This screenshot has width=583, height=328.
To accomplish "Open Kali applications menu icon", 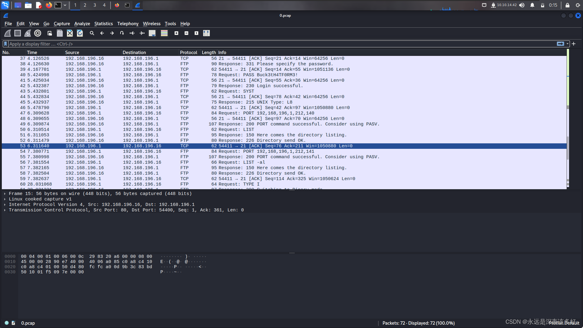I will [5, 5].
